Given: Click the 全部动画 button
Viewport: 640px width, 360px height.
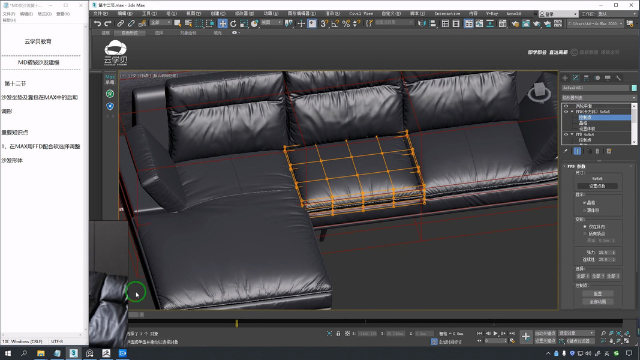Looking at the screenshot, I should coord(597,302).
